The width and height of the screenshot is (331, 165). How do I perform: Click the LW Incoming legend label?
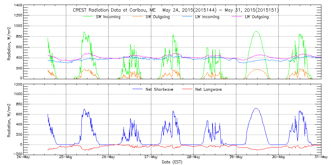pos(207,17)
